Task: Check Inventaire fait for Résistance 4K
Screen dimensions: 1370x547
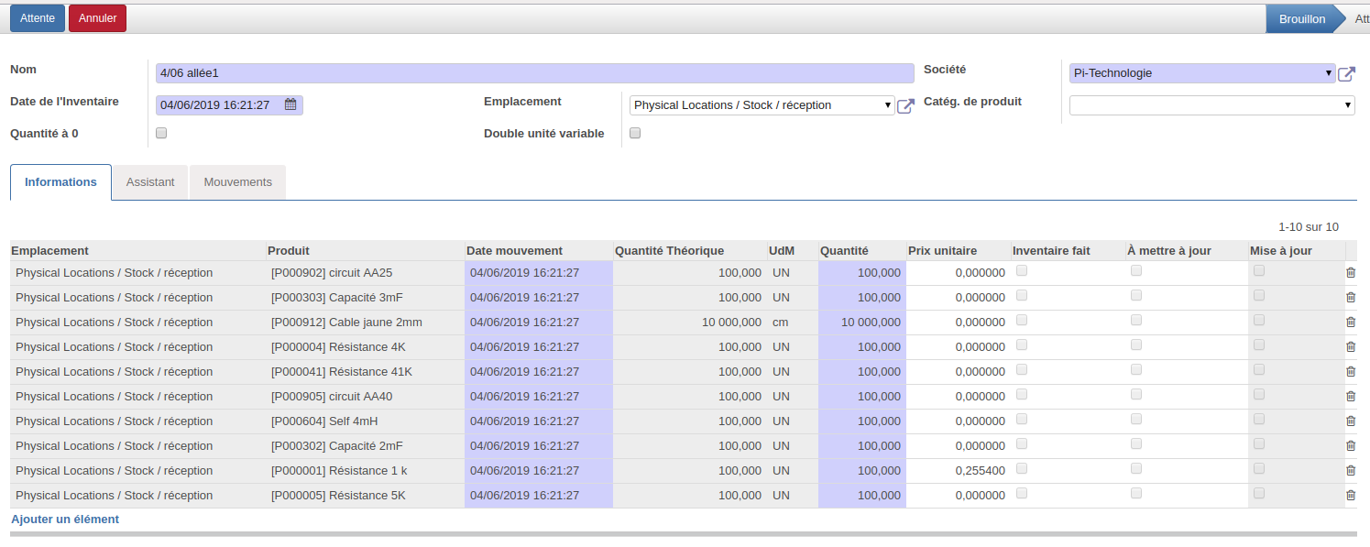Action: (1022, 345)
